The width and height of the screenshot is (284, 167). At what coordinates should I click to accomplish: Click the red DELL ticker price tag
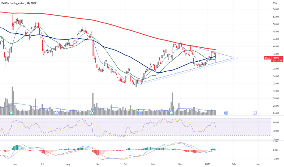[x=268, y=58]
